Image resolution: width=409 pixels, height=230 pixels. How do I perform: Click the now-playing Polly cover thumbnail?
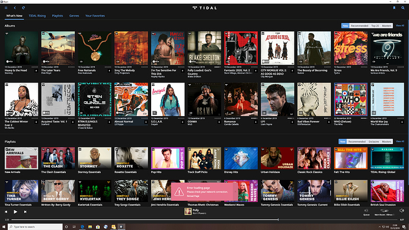click(188, 212)
